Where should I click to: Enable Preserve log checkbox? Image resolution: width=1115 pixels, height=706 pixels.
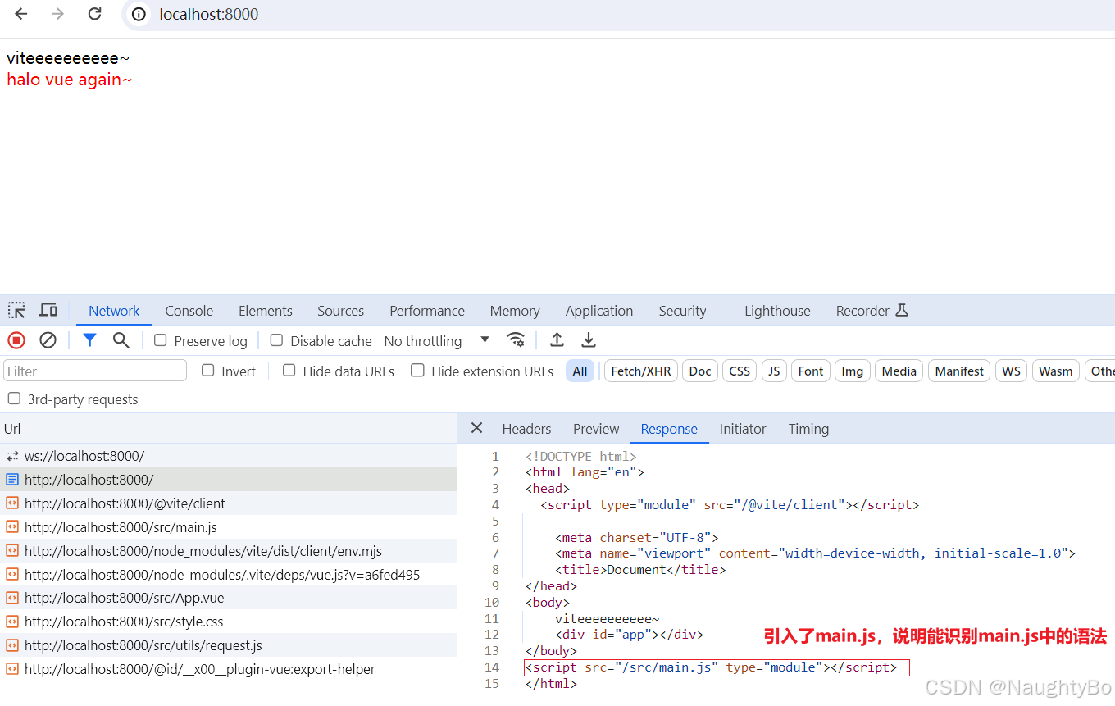(x=161, y=340)
